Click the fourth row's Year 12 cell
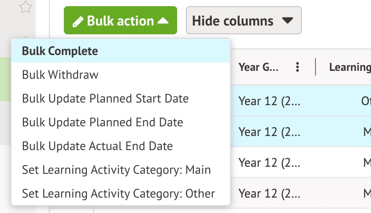Screen dimensions: 371x213 269,193
